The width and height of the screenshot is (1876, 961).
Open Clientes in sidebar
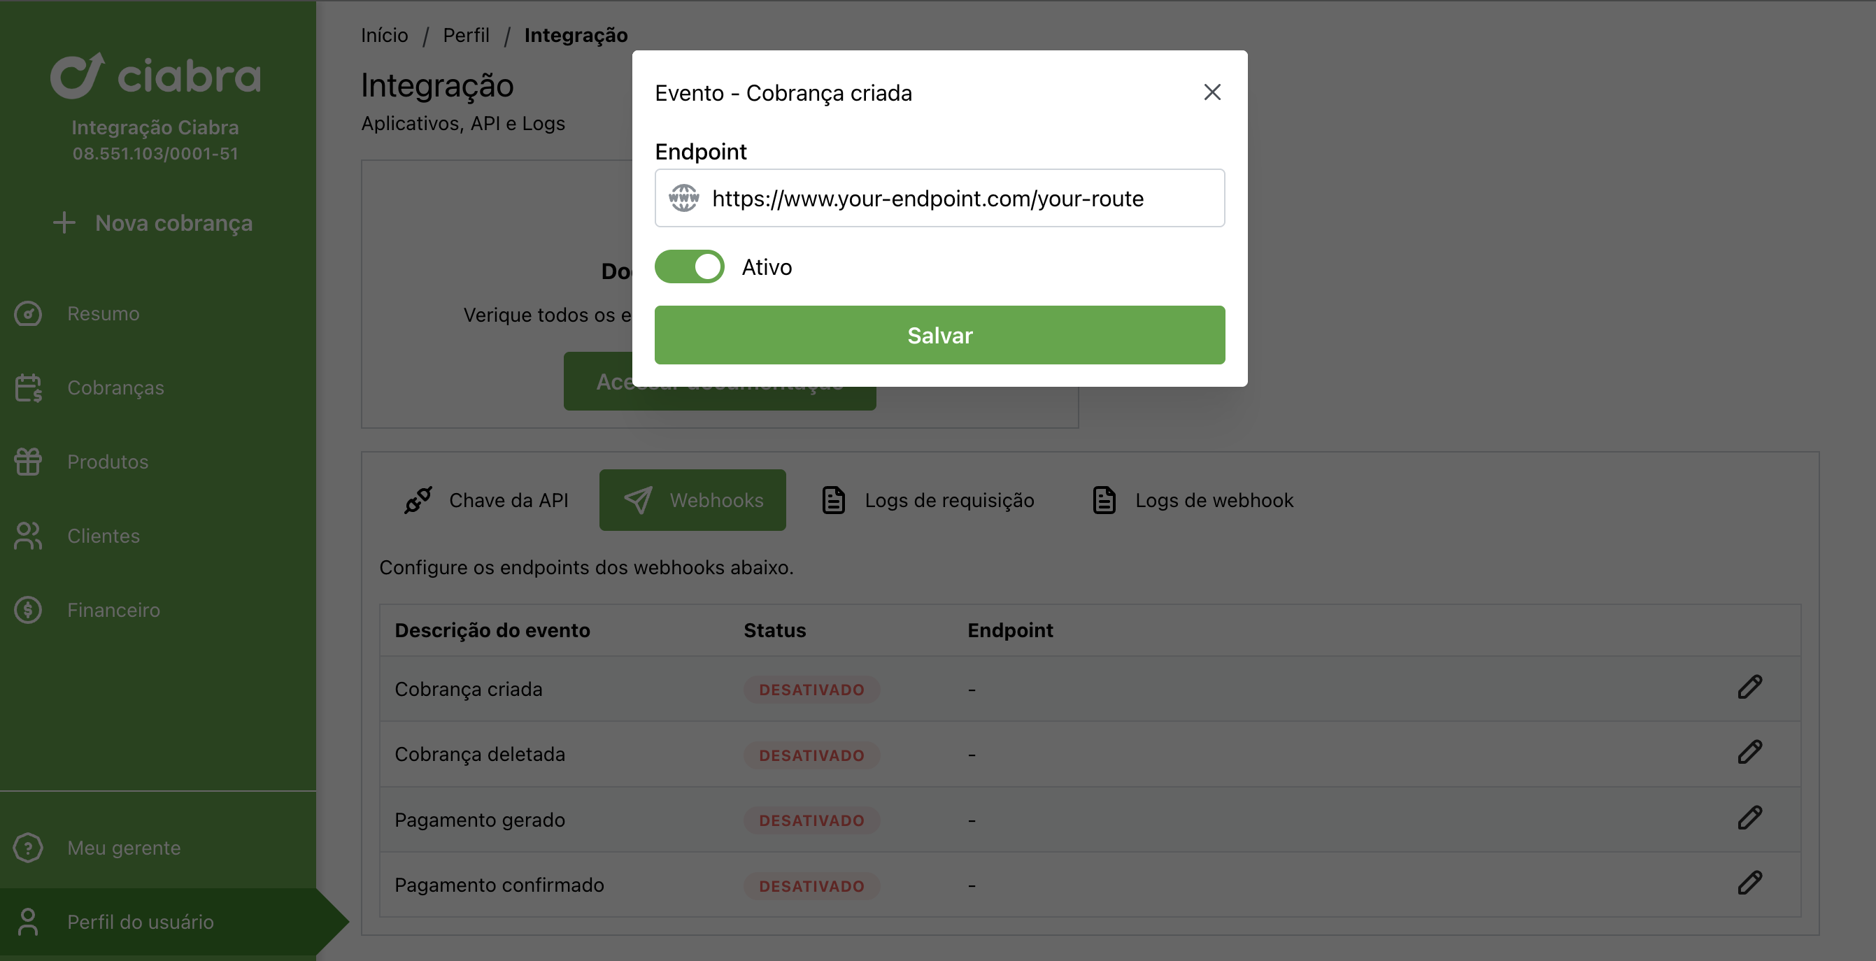(104, 536)
